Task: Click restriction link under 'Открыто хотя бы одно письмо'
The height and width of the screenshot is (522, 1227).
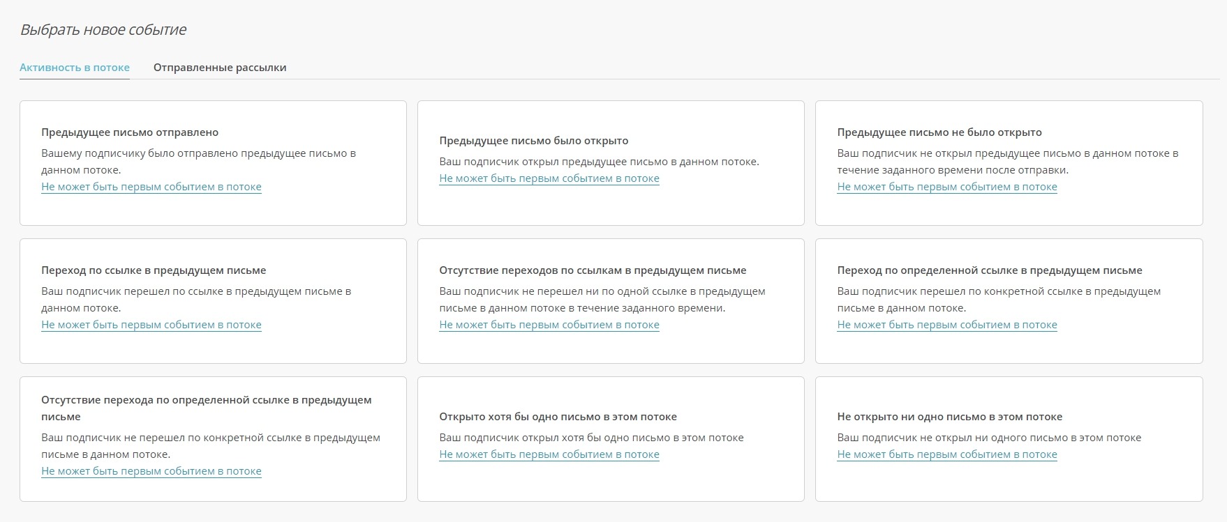Action: point(549,454)
